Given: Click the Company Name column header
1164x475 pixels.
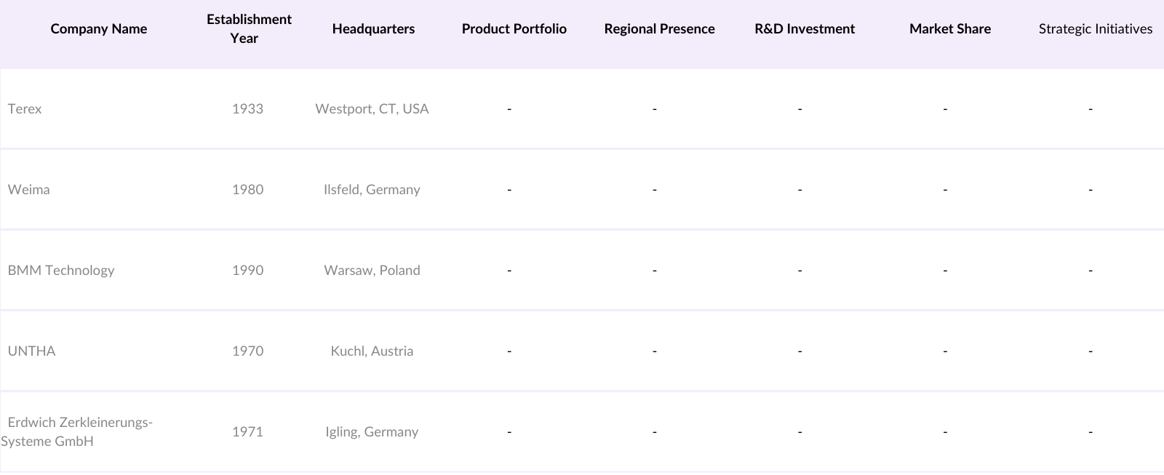Looking at the screenshot, I should [99, 29].
